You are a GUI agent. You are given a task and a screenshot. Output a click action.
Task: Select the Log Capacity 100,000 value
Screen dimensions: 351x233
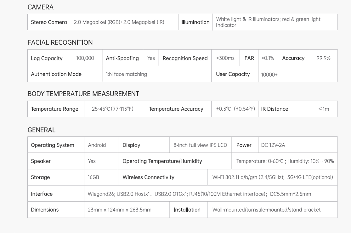(x=85, y=58)
